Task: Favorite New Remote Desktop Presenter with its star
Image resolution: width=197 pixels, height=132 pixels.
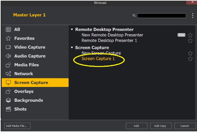Action: (190, 35)
